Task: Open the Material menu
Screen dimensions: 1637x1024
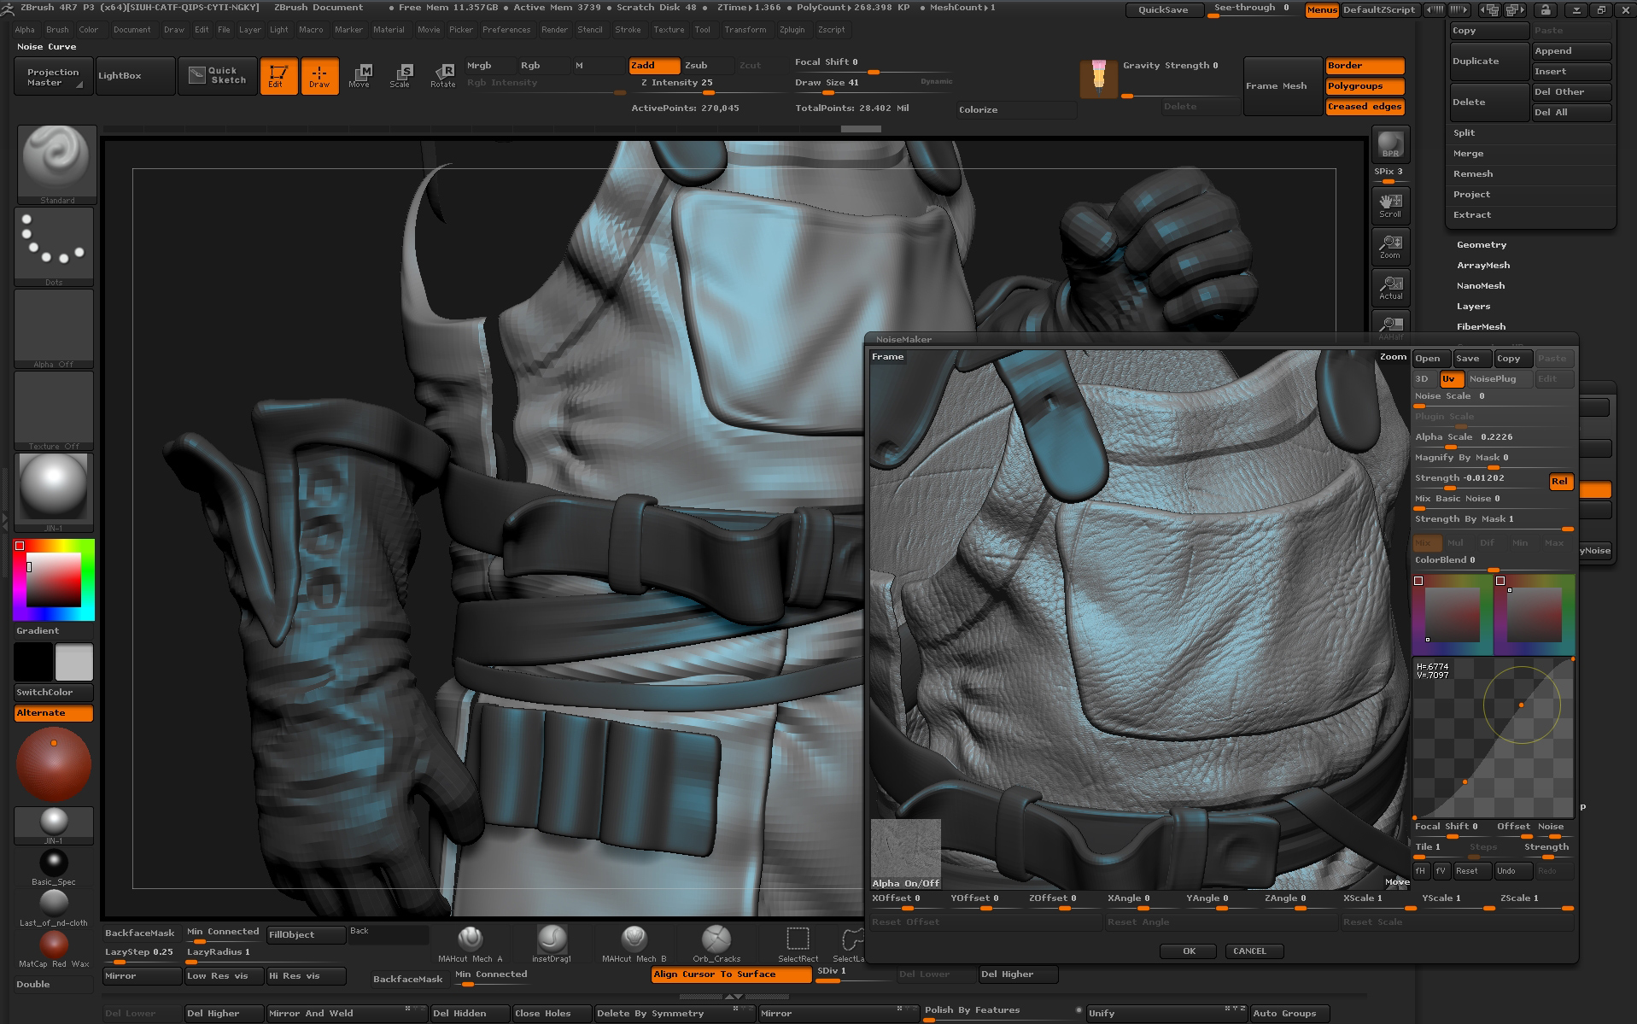Action: (x=389, y=30)
